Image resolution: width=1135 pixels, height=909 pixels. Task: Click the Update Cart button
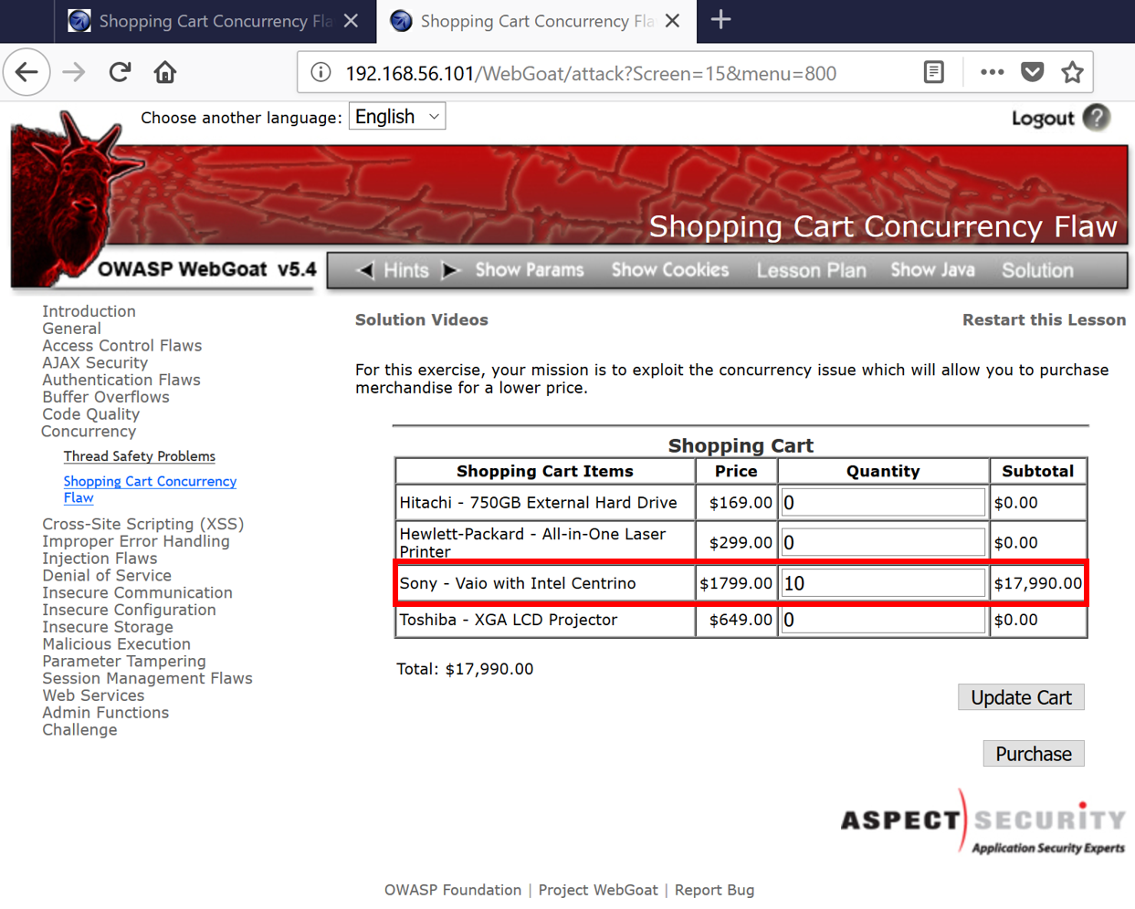(1020, 697)
